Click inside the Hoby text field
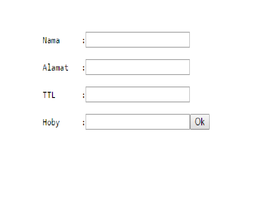The height and width of the screenshot is (203, 271). pos(137,122)
